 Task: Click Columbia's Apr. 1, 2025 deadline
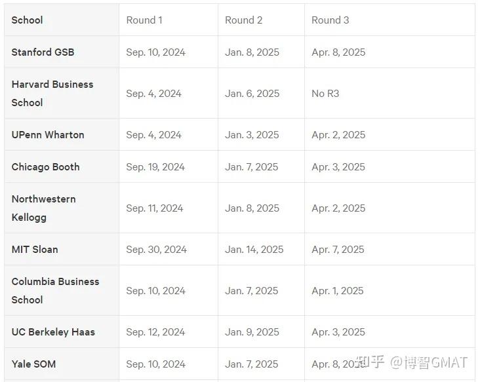tap(338, 291)
